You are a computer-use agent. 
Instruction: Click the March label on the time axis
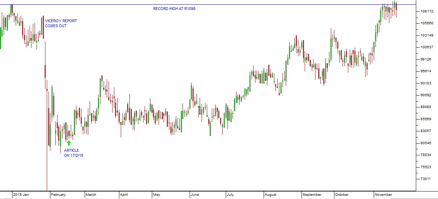pyautogui.click(x=91, y=195)
